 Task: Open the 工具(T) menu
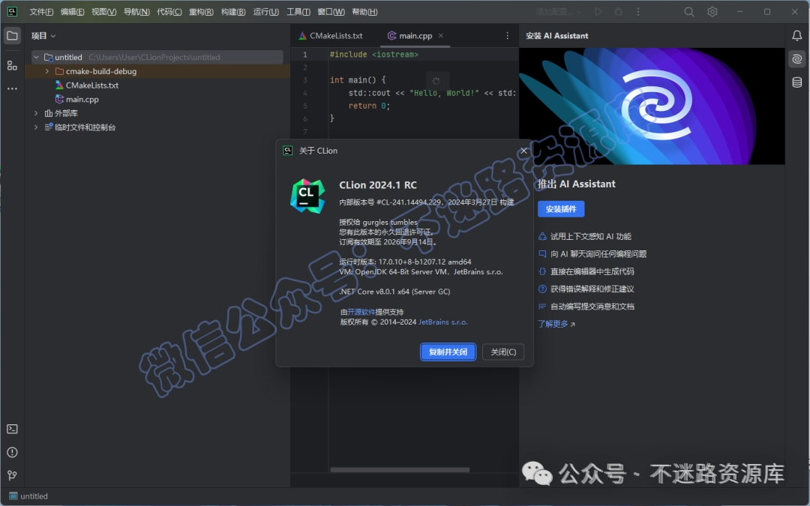(298, 12)
